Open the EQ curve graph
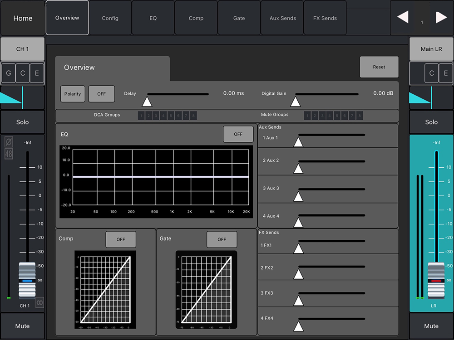This screenshot has width=454, height=340. pyautogui.click(x=156, y=182)
